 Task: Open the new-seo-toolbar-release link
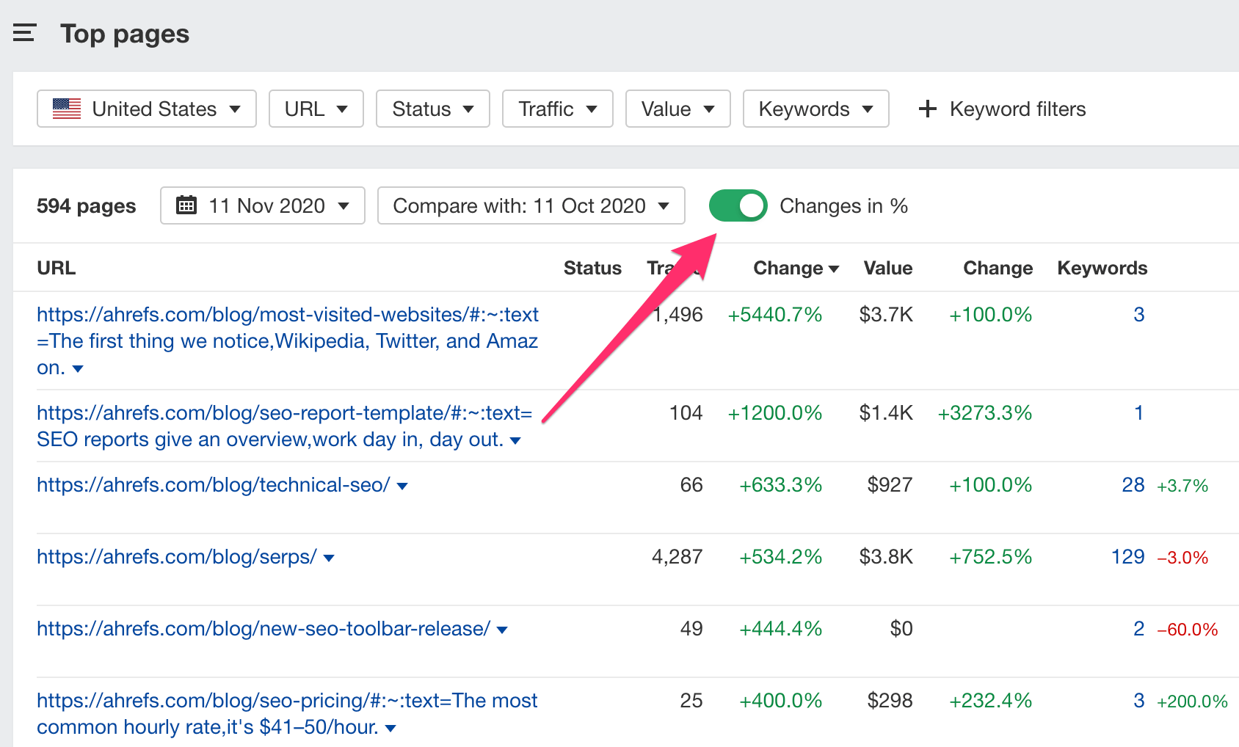(261, 628)
